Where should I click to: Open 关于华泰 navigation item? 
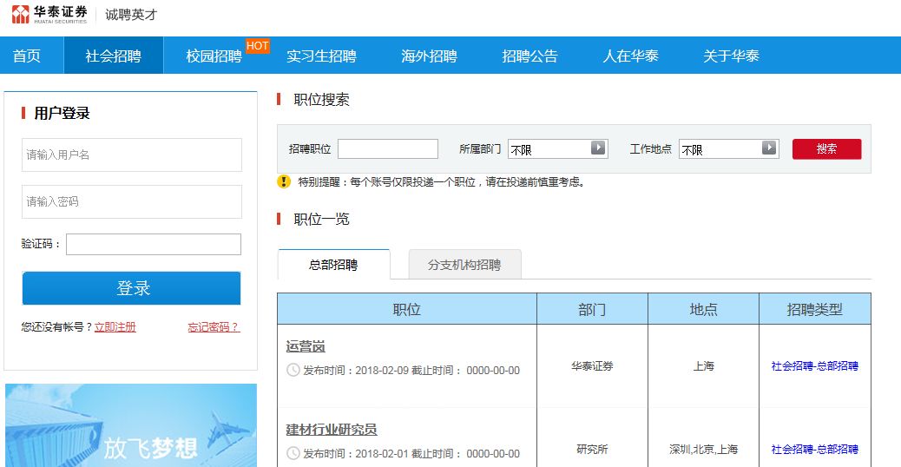coord(731,56)
